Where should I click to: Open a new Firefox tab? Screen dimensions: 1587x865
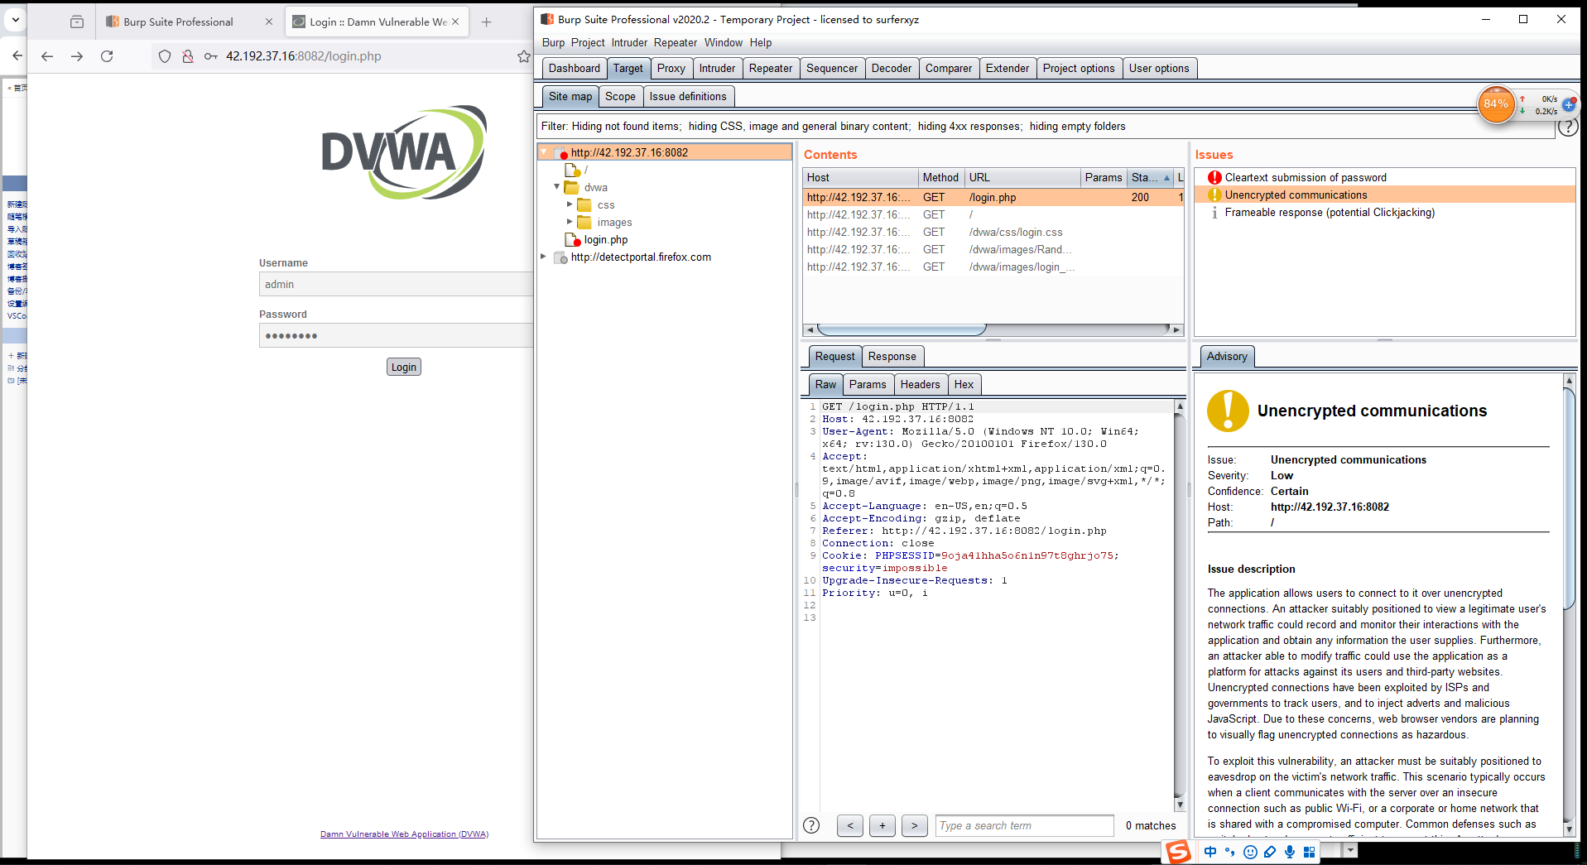pyautogui.click(x=486, y=22)
